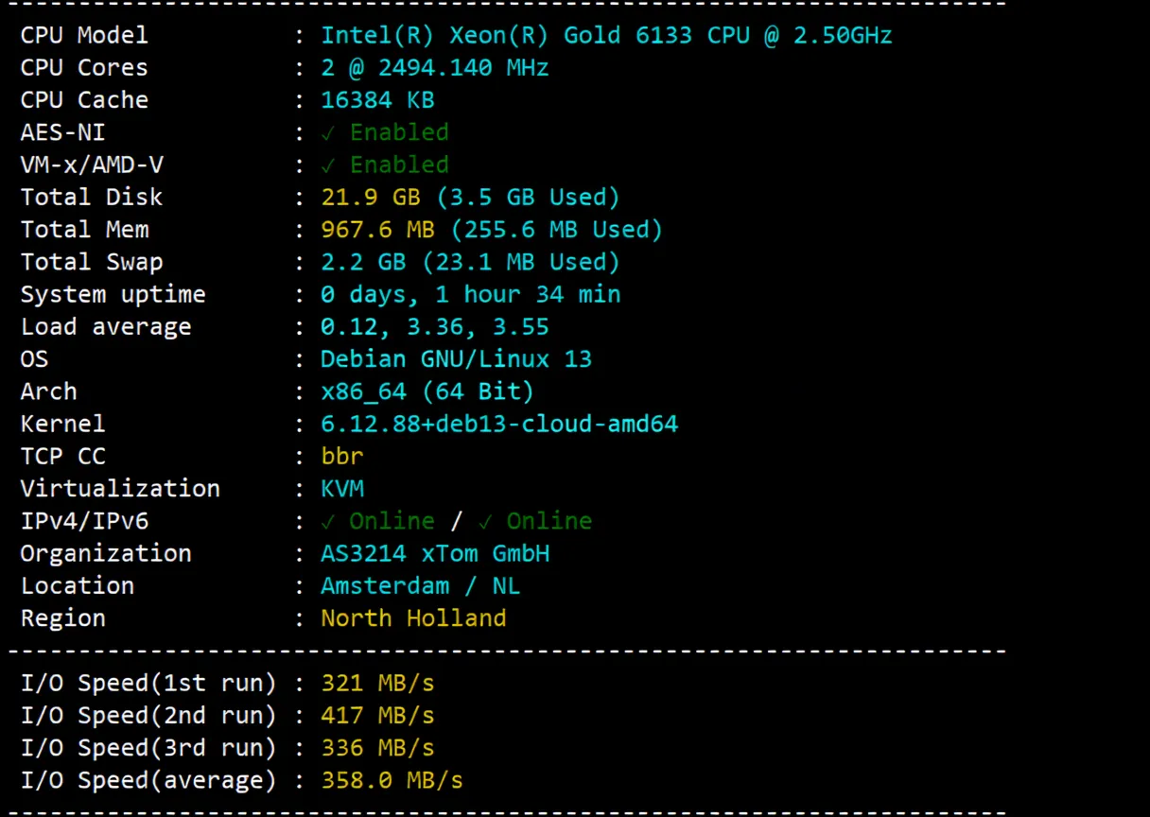Click the Debian GNU/Linux 13 value
The width and height of the screenshot is (1150, 817).
pyautogui.click(x=456, y=359)
